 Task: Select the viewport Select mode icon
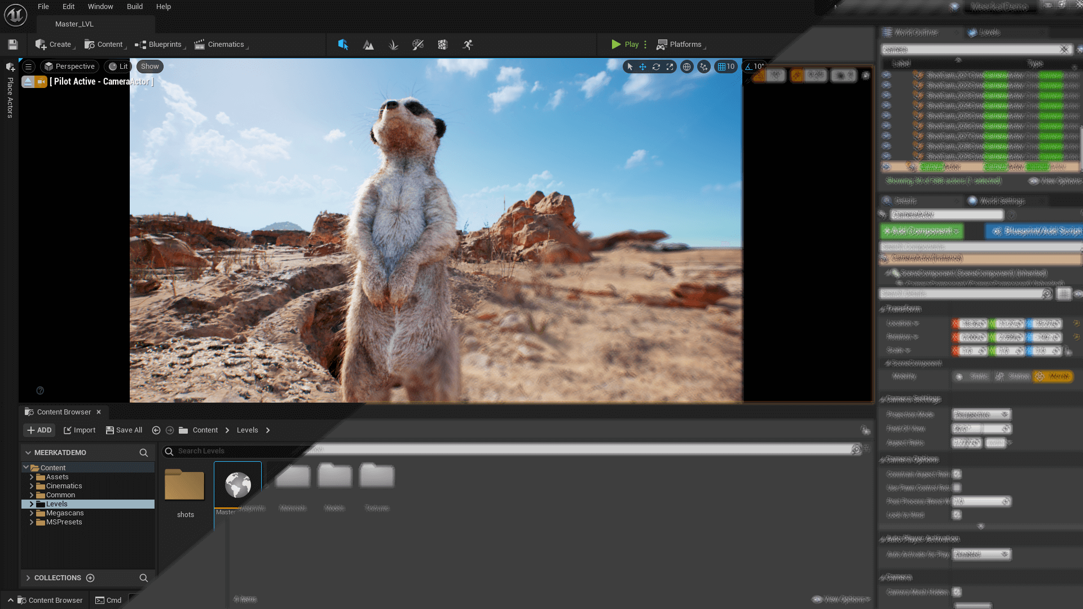[343, 45]
